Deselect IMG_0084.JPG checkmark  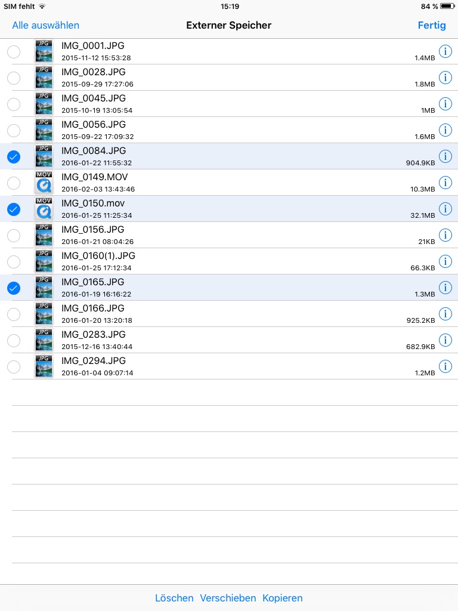coord(14,157)
